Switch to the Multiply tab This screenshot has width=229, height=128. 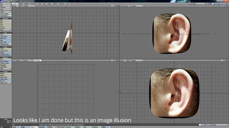pyautogui.click(x=26, y=4)
